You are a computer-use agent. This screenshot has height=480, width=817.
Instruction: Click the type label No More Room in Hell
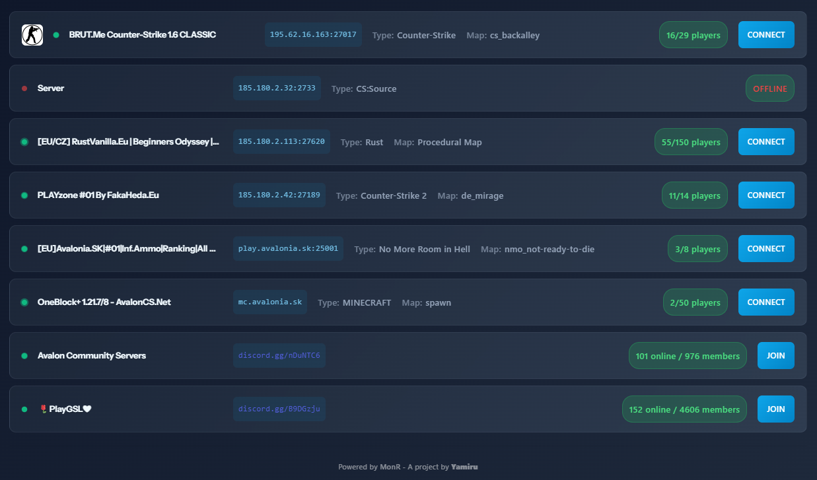(425, 250)
